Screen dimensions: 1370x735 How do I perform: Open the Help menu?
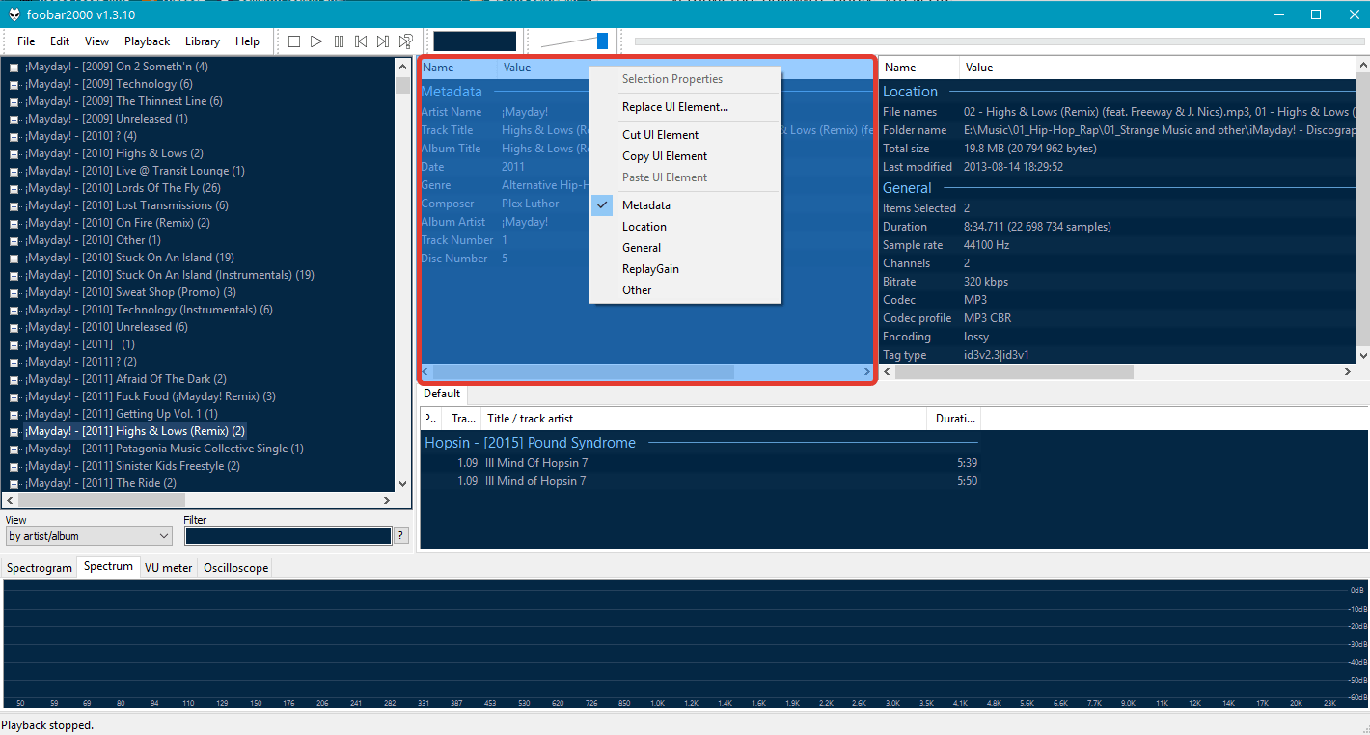coord(248,41)
